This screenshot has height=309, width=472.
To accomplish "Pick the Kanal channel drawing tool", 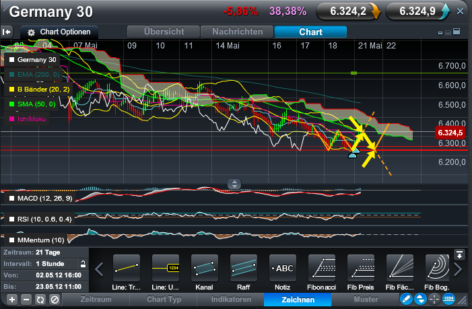I will [205, 268].
